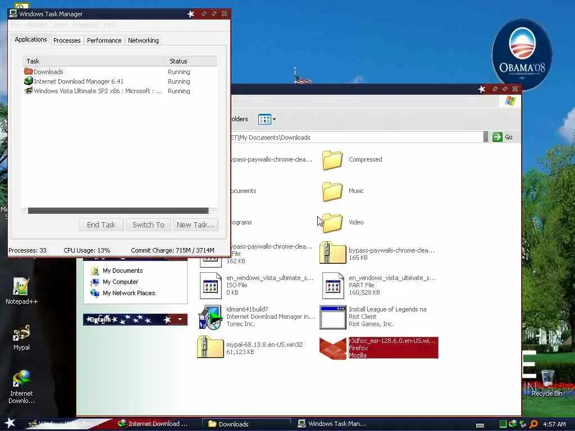The height and width of the screenshot is (431, 575).
Task: Select the Install League of Legends na text
Action: coord(387,309)
